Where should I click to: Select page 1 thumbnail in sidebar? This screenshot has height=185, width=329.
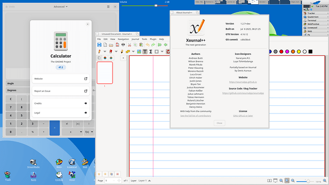(x=105, y=73)
